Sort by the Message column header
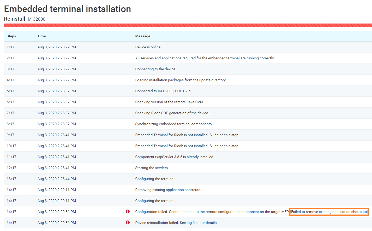 coord(142,36)
